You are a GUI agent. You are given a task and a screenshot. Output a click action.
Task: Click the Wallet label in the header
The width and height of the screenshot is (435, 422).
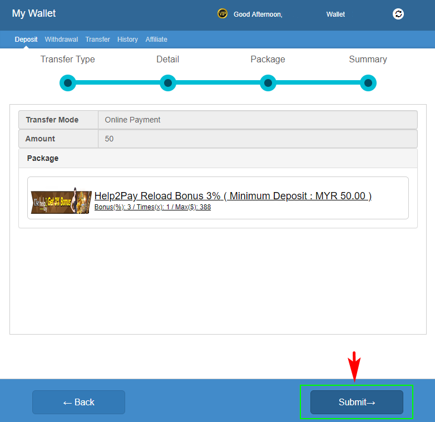[x=335, y=14]
